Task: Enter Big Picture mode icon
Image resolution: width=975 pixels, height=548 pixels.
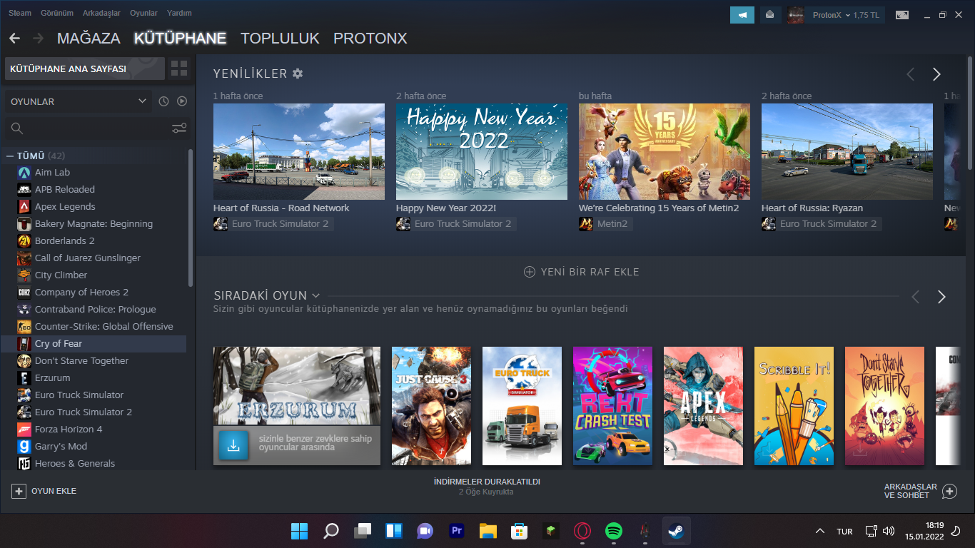Action: pos(902,14)
